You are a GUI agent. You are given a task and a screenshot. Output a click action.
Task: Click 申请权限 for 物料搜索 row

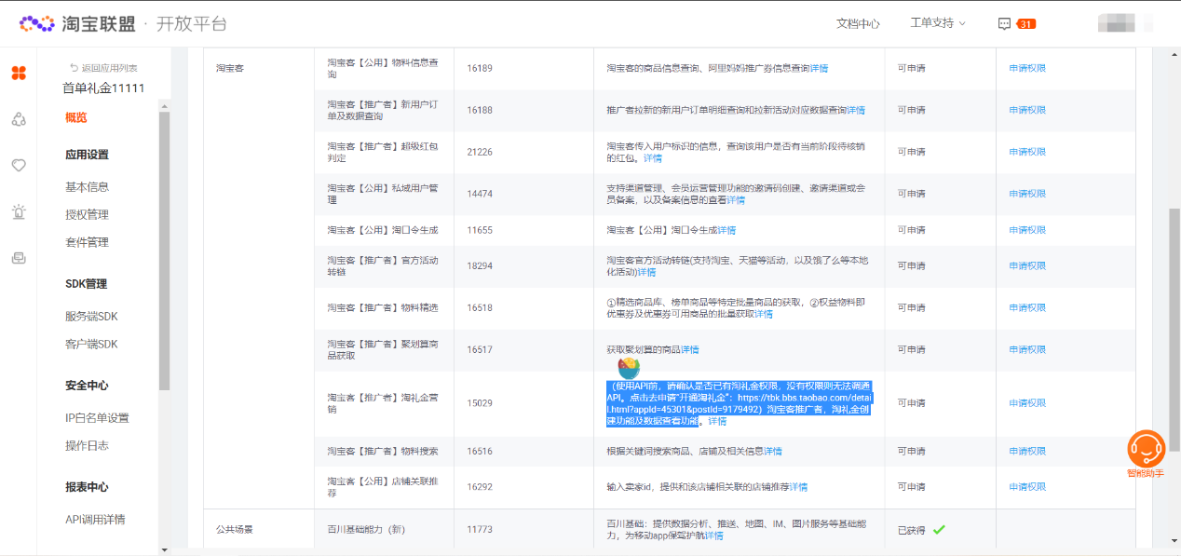pyautogui.click(x=1027, y=451)
